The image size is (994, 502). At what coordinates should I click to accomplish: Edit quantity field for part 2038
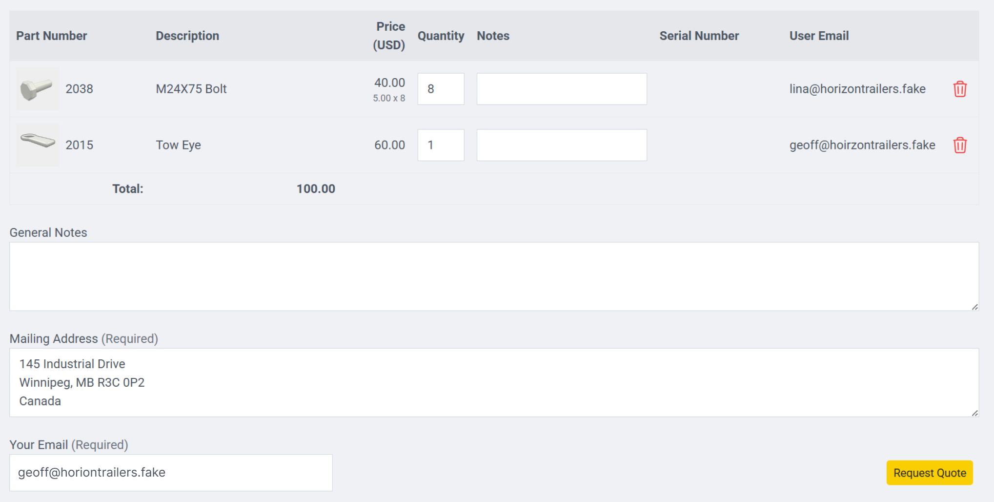(x=441, y=89)
